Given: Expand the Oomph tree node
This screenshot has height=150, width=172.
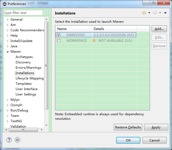Looking at the screenshot, I should 8,105.
